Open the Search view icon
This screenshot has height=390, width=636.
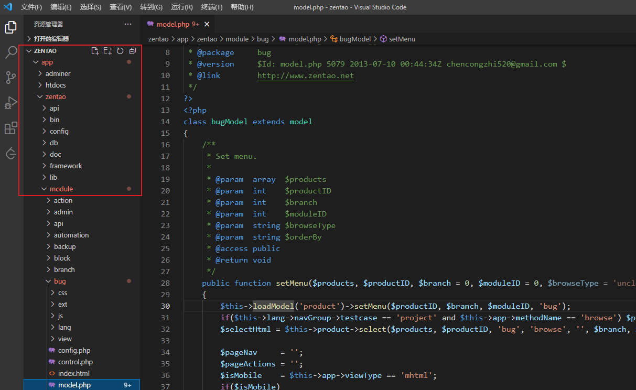click(10, 52)
